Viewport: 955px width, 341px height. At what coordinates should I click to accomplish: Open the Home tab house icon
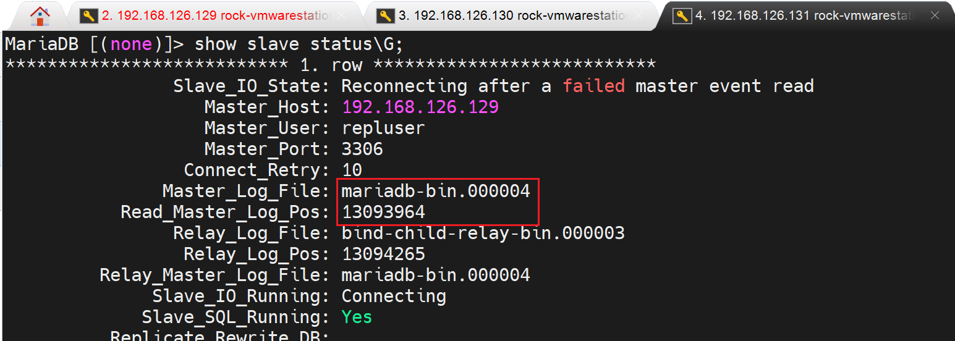40,15
